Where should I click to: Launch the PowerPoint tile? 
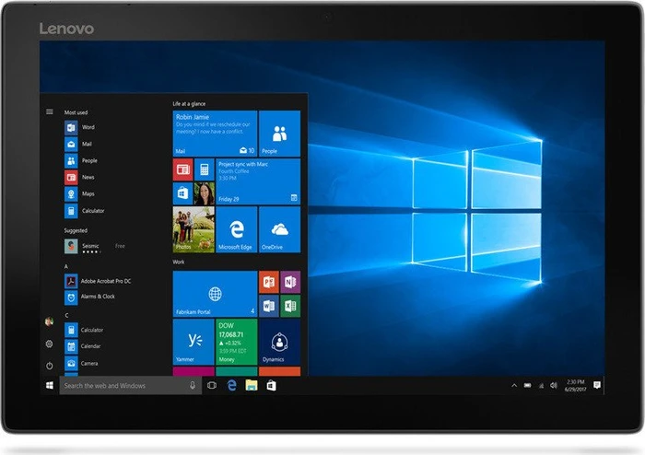[x=269, y=282]
